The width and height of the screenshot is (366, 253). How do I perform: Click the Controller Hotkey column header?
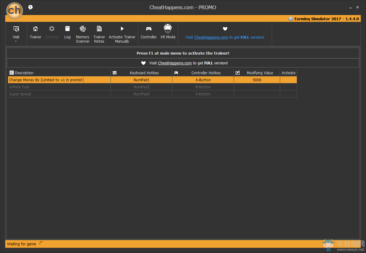[x=203, y=73]
